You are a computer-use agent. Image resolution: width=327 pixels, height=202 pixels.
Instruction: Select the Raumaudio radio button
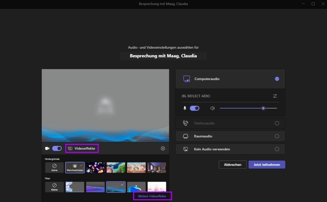(x=278, y=136)
